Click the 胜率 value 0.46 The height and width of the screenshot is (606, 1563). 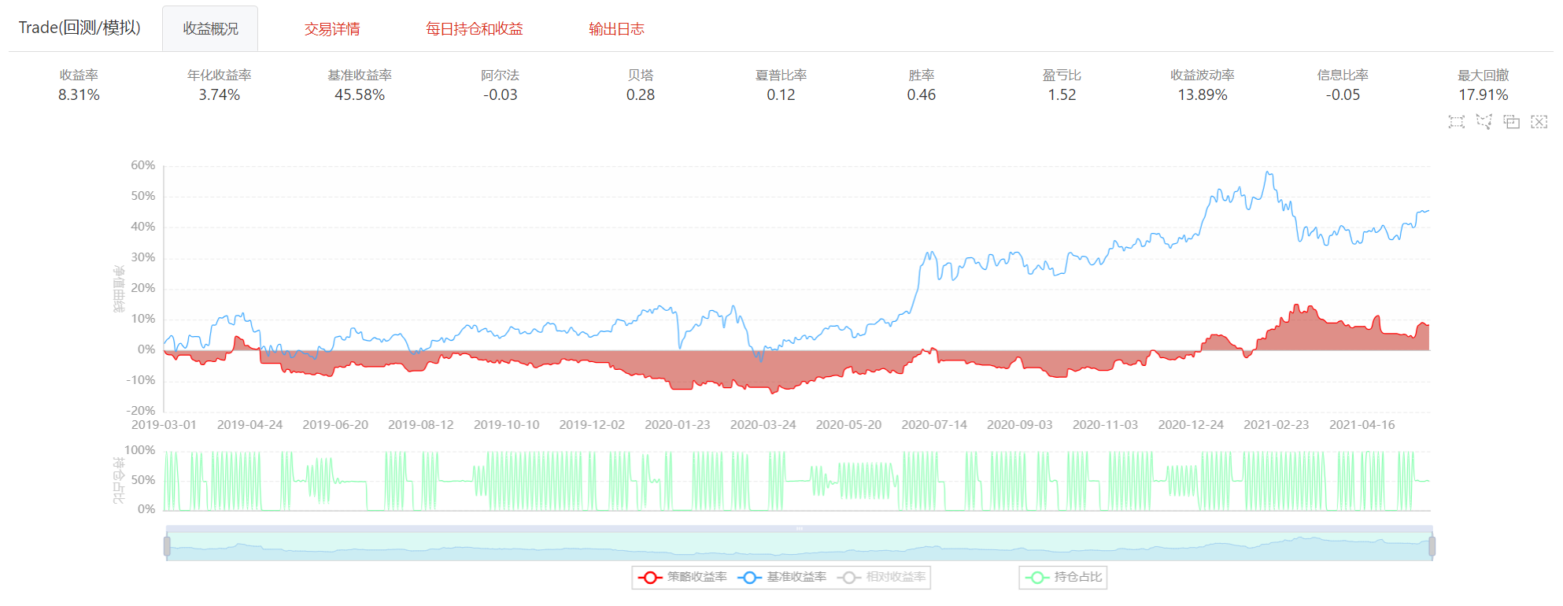(922, 95)
